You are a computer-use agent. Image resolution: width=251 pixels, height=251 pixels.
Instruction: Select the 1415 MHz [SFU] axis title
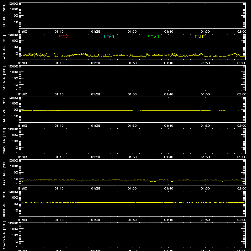click(4, 109)
